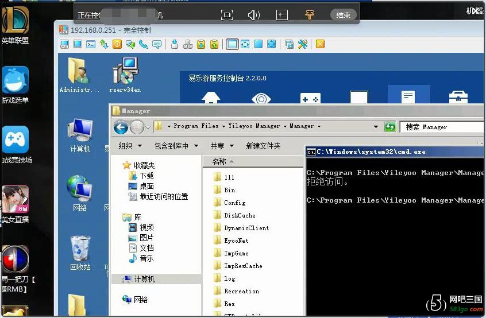Toggle Full Screen Stretch view icon
The width and height of the screenshot is (486, 318).
(271, 44)
